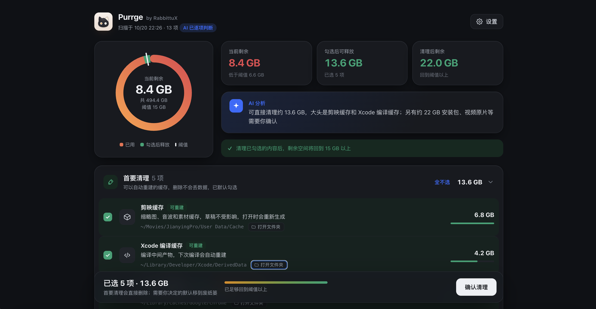
Task: Click 全不选 to deselect all
Action: click(x=442, y=182)
